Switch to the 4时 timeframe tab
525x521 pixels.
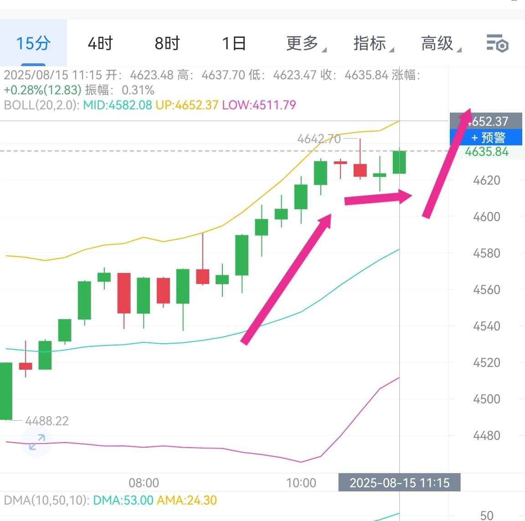tap(100, 43)
